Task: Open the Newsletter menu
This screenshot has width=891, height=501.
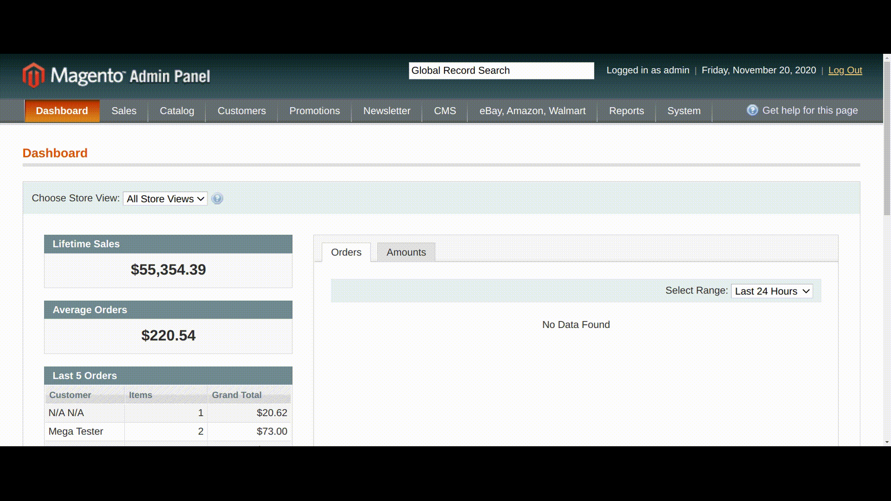Action: 387,111
